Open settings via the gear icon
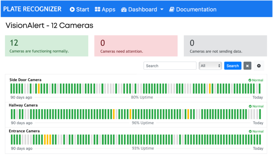Viewport: 273px width, 155px height. (x=259, y=66)
